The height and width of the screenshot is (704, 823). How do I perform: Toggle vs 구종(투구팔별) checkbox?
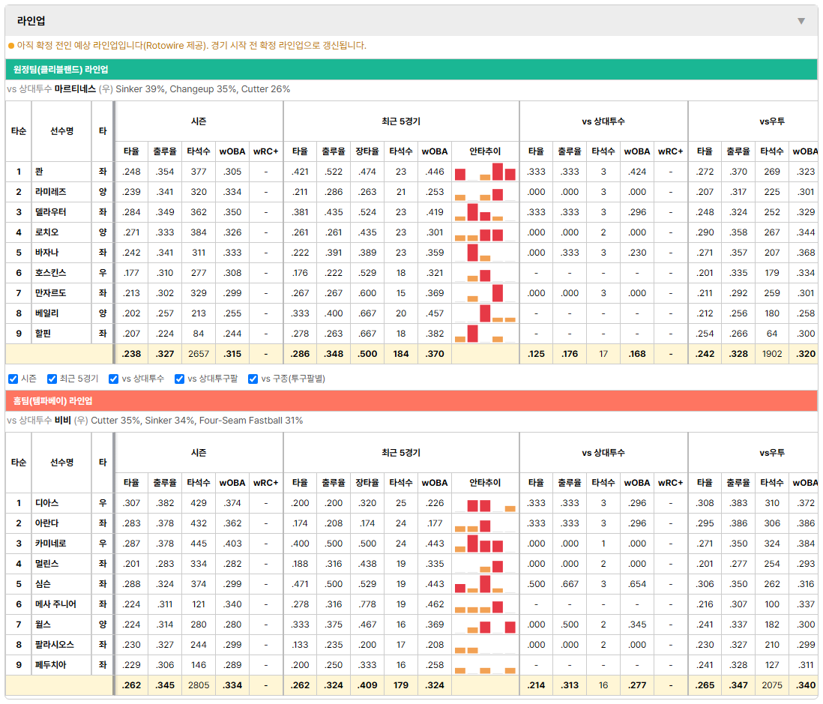[x=253, y=379]
